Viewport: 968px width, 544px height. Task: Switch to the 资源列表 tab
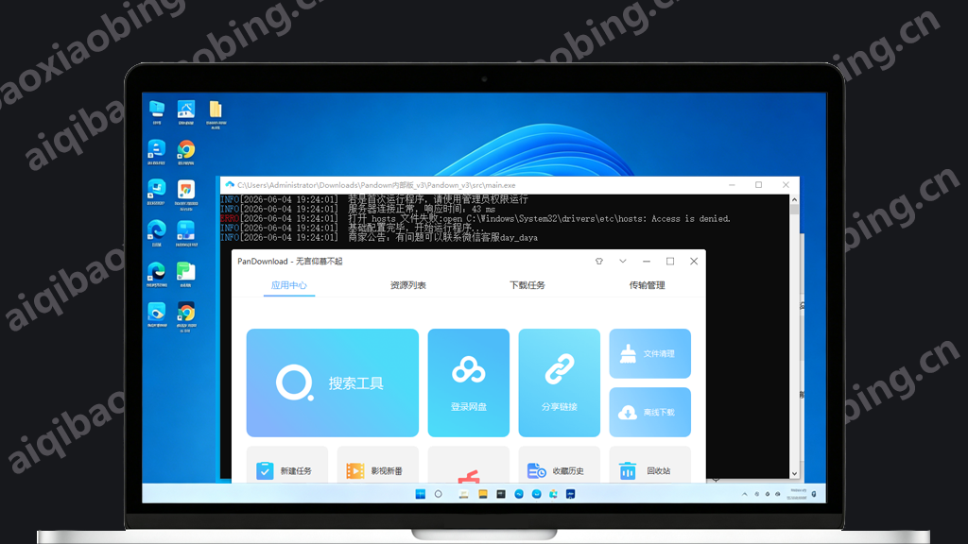[x=408, y=285]
